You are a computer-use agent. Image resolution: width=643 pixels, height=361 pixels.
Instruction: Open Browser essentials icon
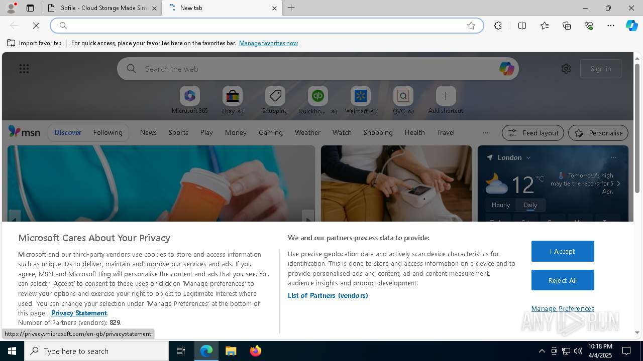point(589,26)
